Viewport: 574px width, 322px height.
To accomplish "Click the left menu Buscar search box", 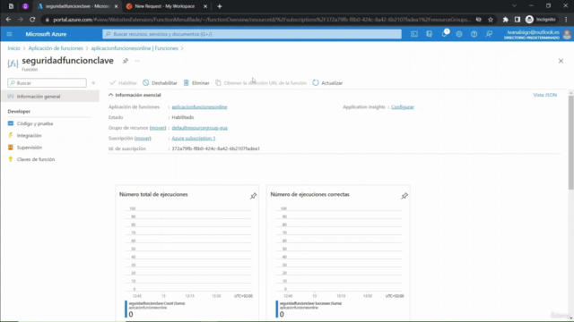I will pos(48,83).
